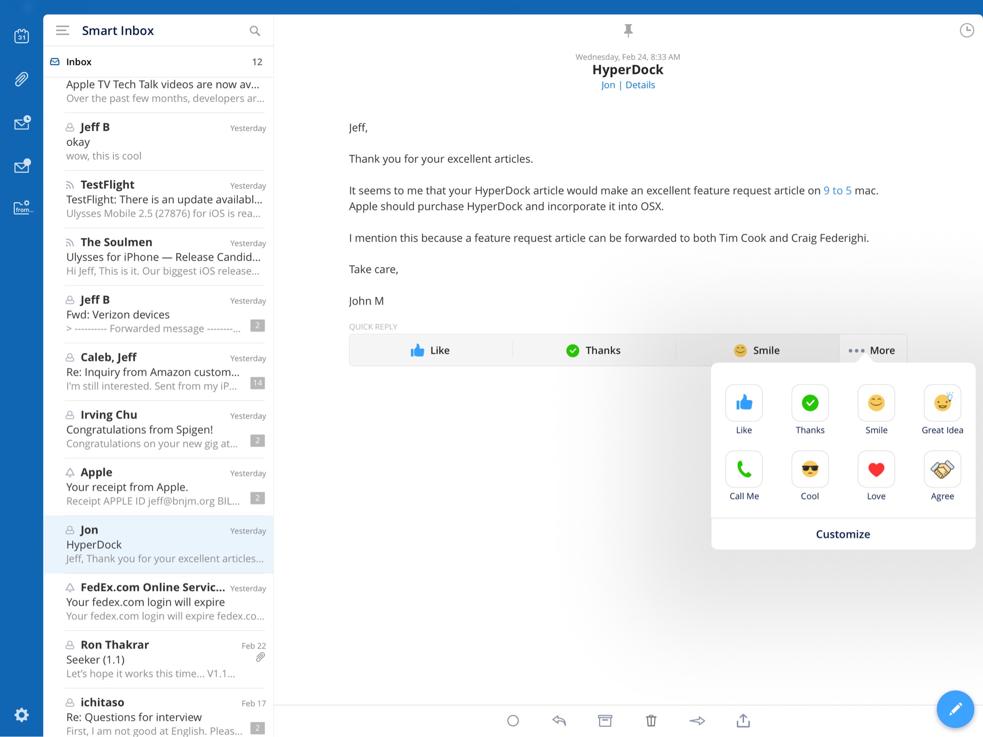Expand the More quick reply options
983x737 pixels.
click(872, 351)
